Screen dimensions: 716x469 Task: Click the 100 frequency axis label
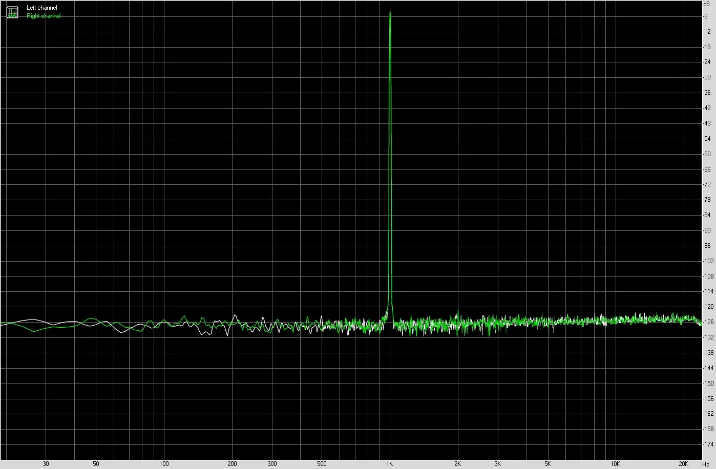(164, 464)
